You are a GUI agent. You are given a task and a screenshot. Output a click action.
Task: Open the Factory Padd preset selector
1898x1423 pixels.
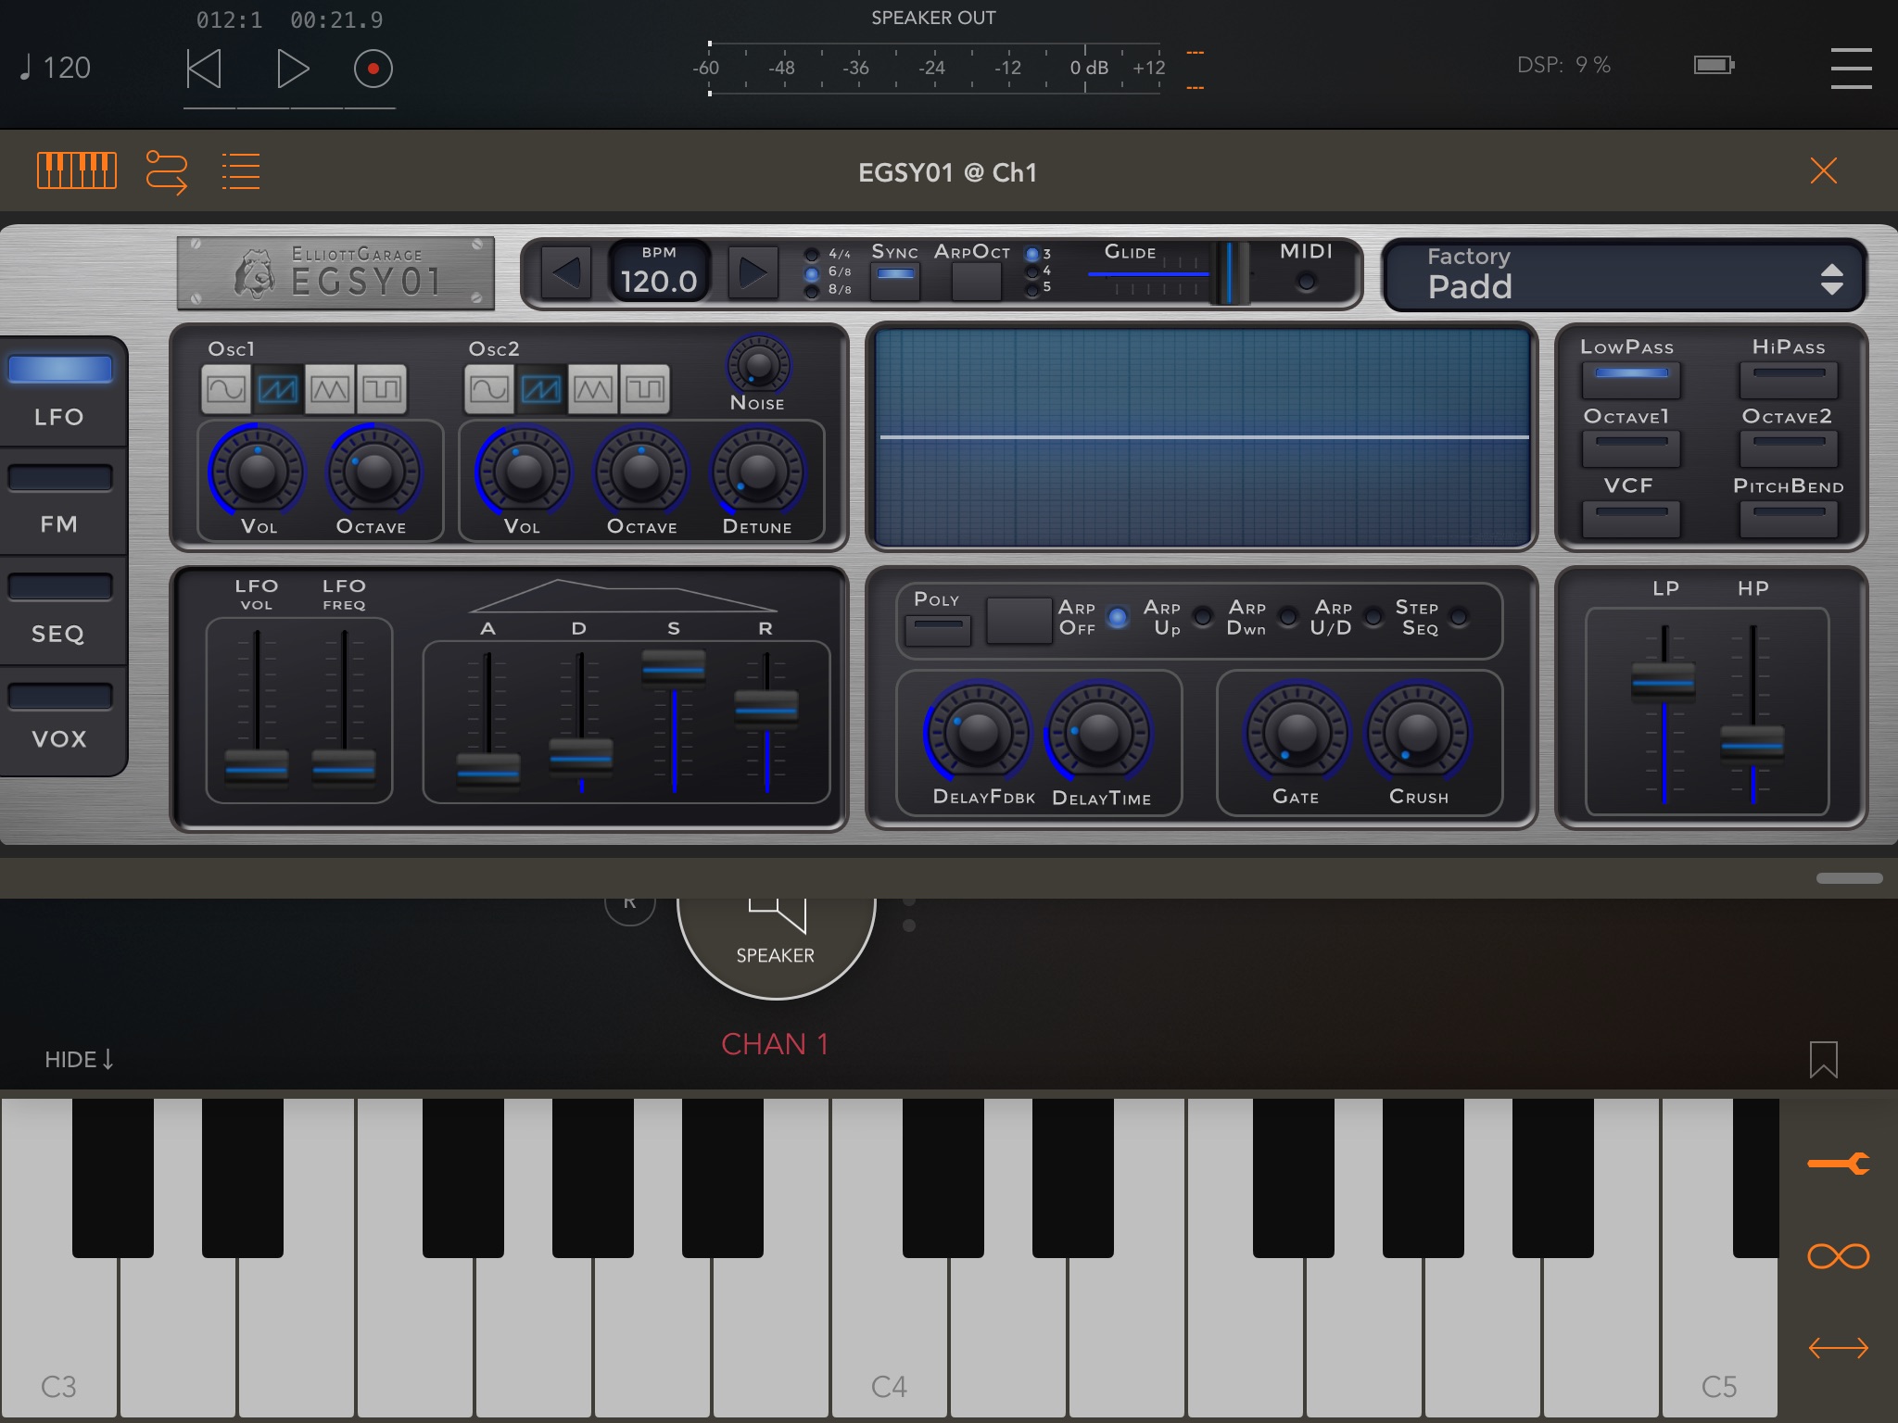click(x=1626, y=274)
